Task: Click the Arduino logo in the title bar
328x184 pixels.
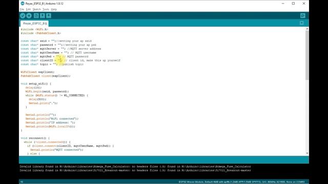Action: click(23, 4)
